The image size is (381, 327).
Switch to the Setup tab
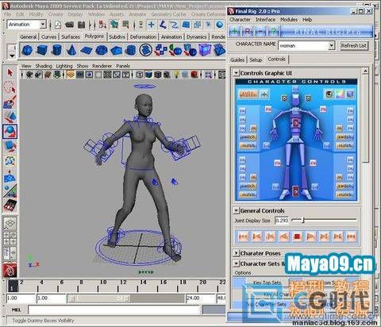256,60
